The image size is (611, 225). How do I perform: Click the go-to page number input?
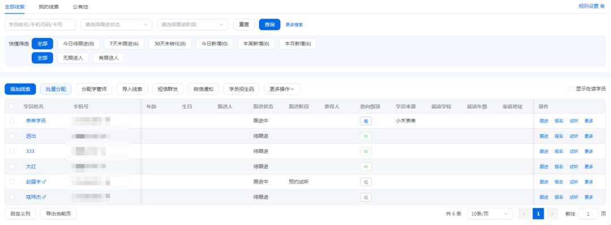tap(588, 214)
